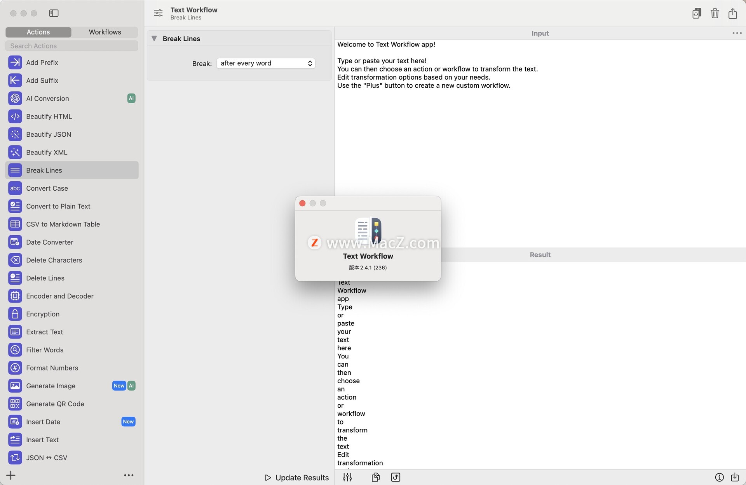Click the Add Prefix action icon
Viewport: 746px width, 485px height.
[15, 63]
